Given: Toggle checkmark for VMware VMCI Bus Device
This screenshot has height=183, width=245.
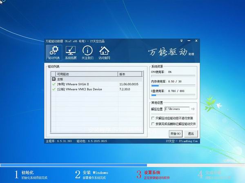Looking at the screenshot, I should [54, 89].
